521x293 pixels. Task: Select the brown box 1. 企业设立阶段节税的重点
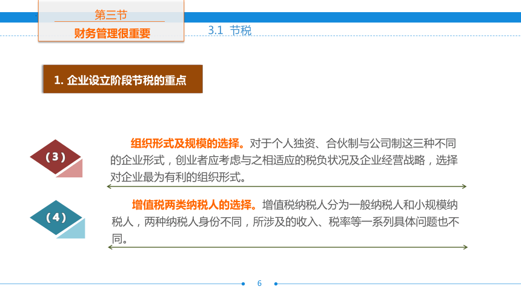pyautogui.click(x=122, y=79)
